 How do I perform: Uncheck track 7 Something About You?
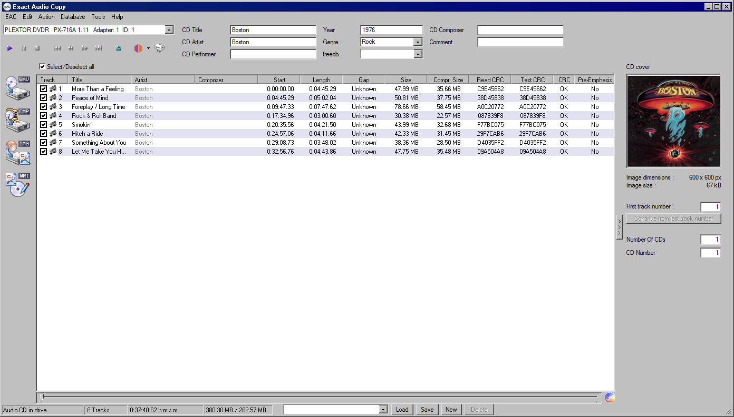pos(44,143)
